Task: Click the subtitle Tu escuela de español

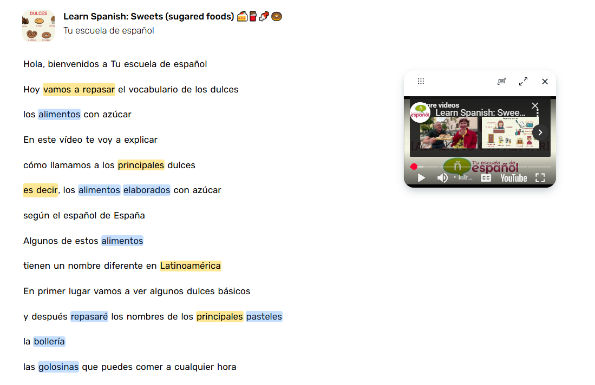Action: 108,31
